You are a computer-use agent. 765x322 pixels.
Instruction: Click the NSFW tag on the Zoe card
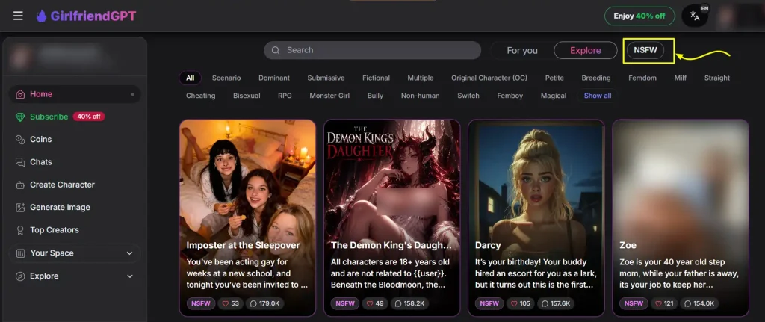(x=634, y=303)
